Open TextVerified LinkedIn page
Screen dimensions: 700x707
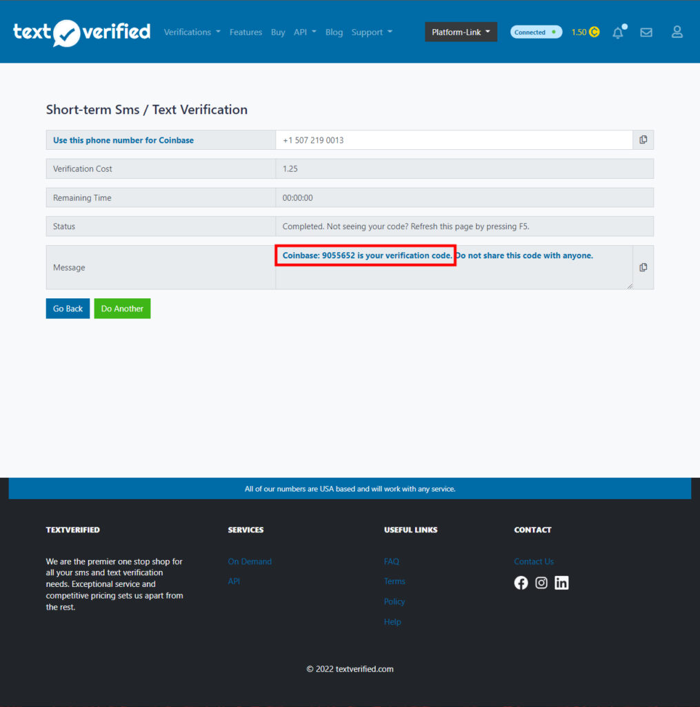(561, 583)
